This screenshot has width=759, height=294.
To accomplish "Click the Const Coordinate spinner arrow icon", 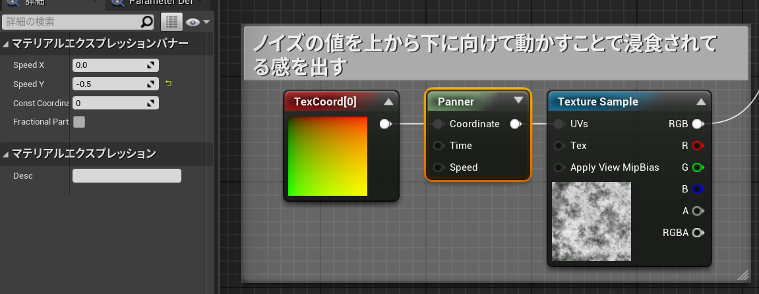I will [150, 103].
